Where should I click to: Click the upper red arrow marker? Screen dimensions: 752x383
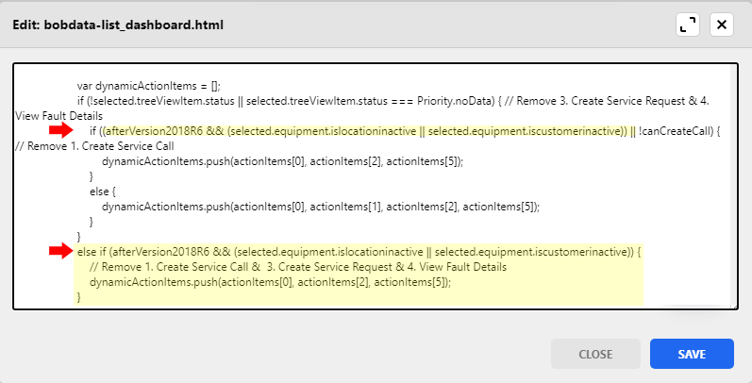pyautogui.click(x=62, y=129)
